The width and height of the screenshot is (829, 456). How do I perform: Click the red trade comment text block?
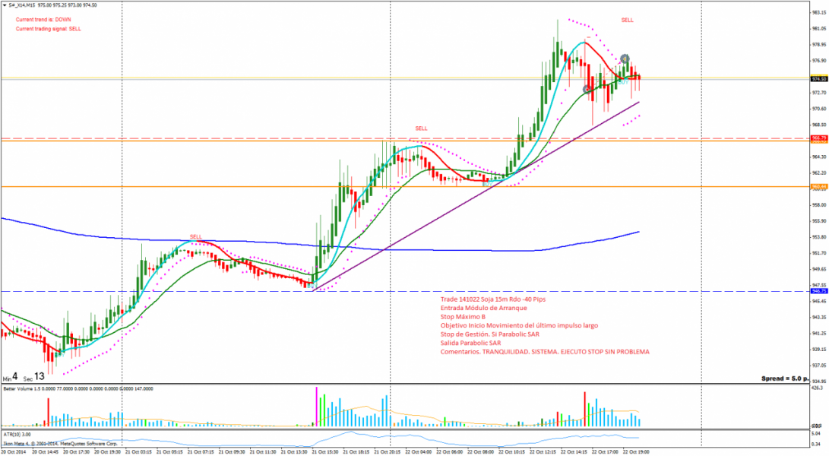click(544, 326)
